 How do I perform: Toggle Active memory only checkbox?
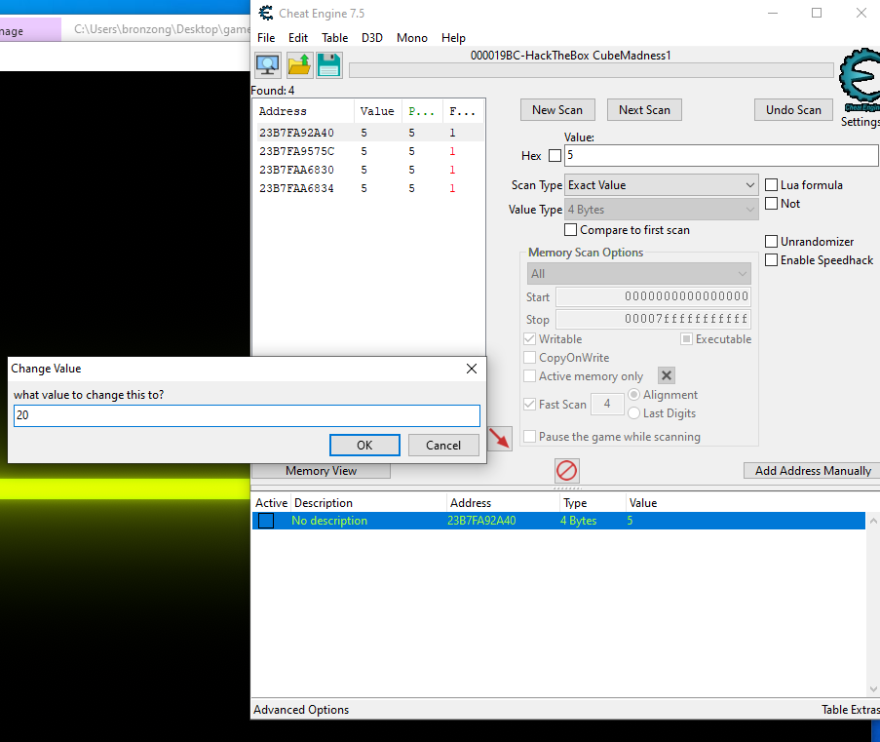point(529,375)
